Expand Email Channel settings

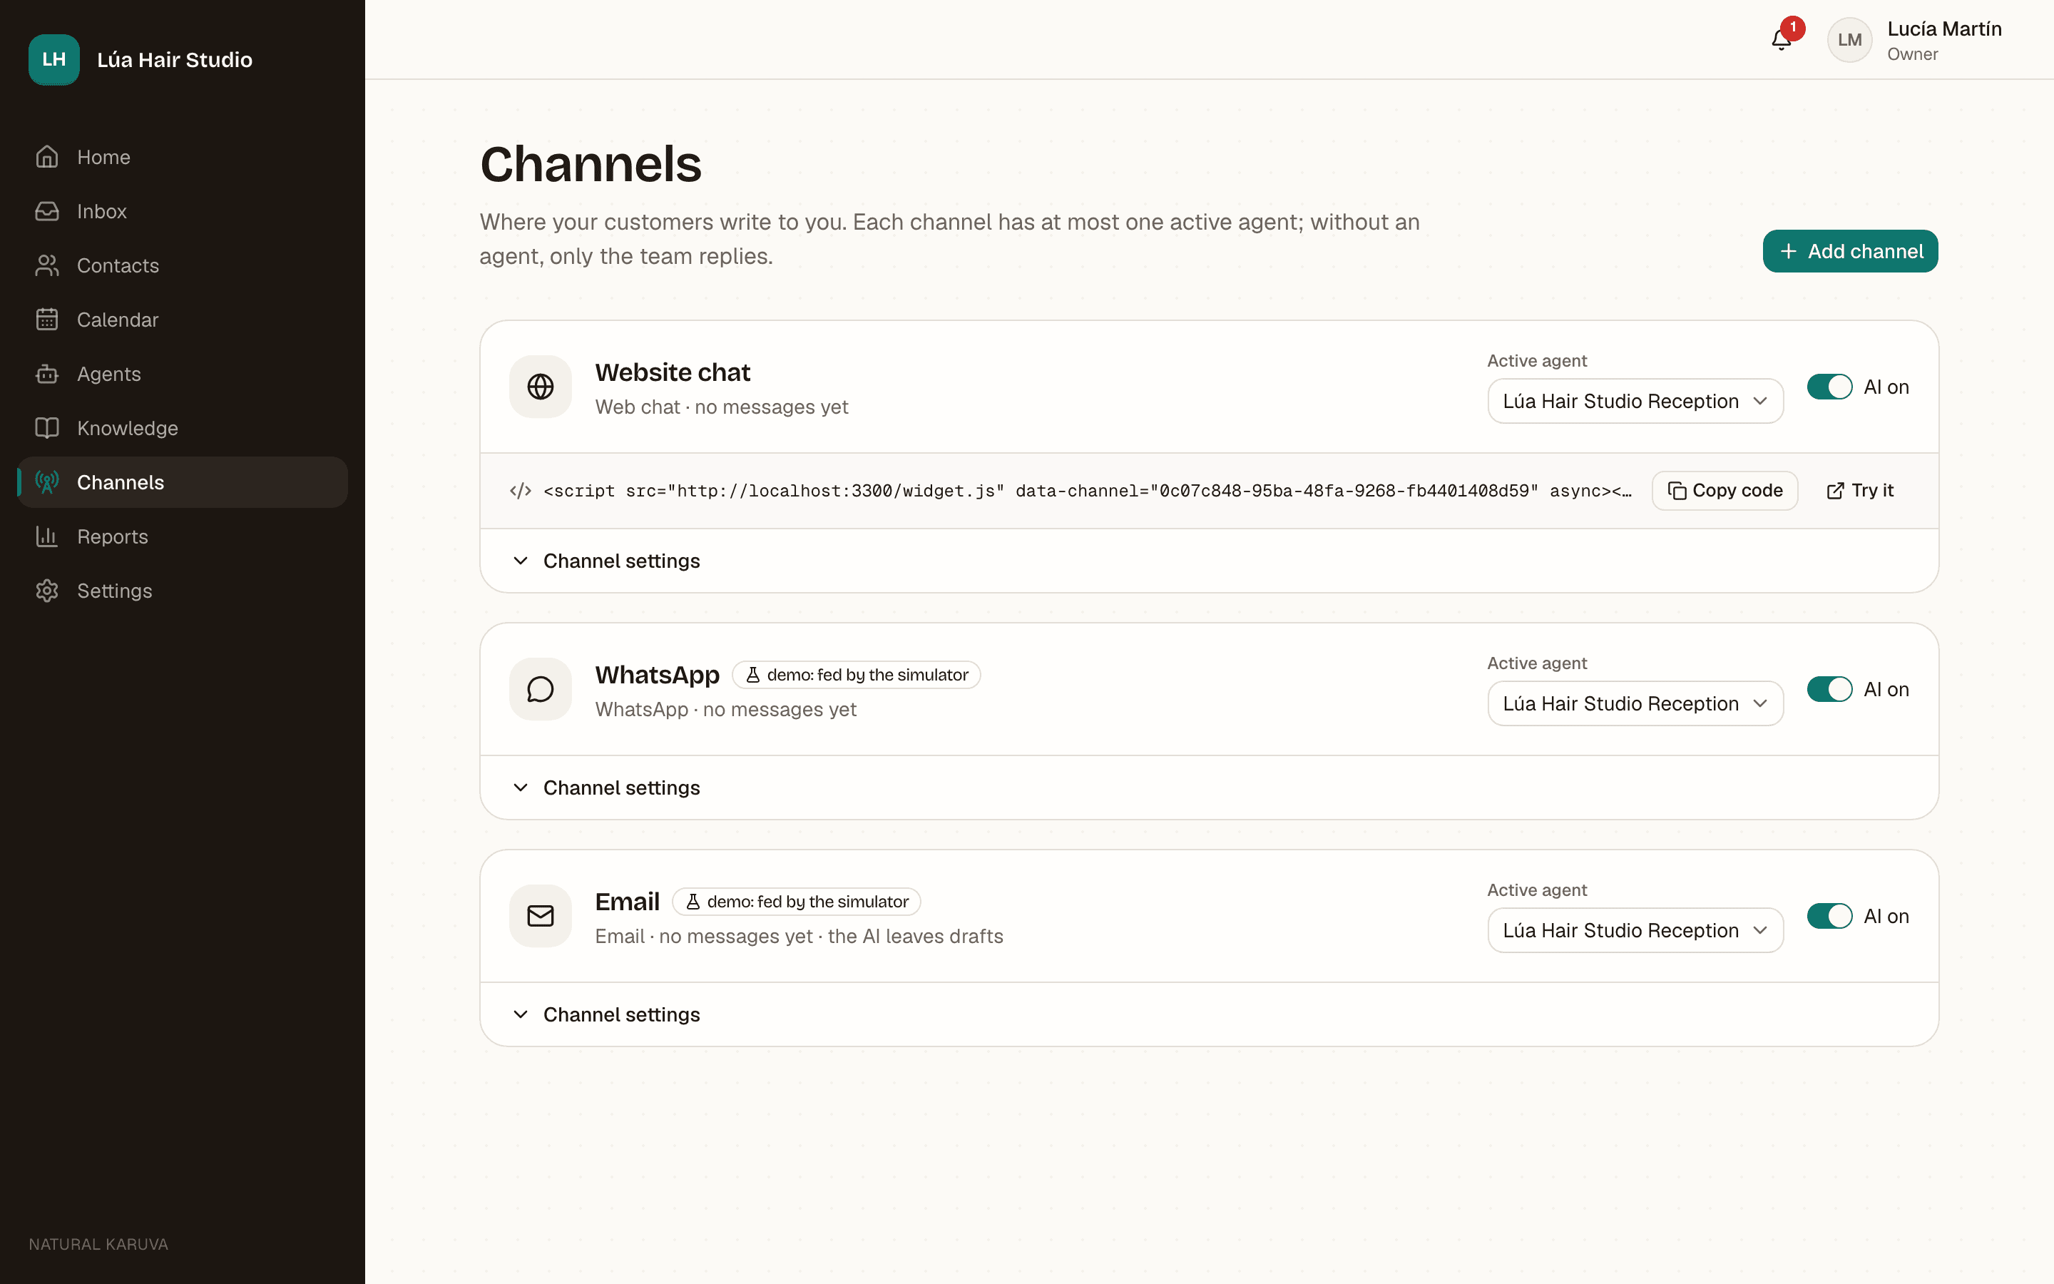tap(1209, 1015)
